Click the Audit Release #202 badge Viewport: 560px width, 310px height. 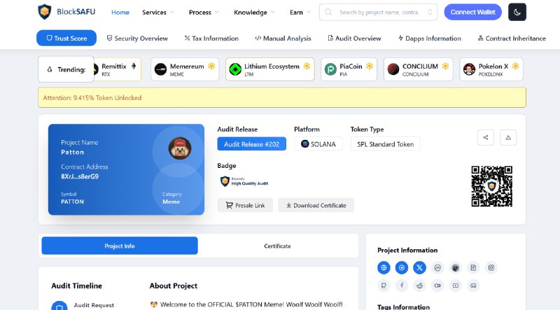252,144
